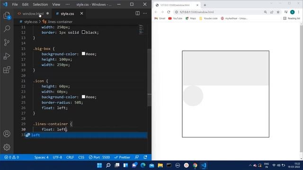Select the style.css tab
The height and width of the screenshot is (170, 303).
(67, 14)
